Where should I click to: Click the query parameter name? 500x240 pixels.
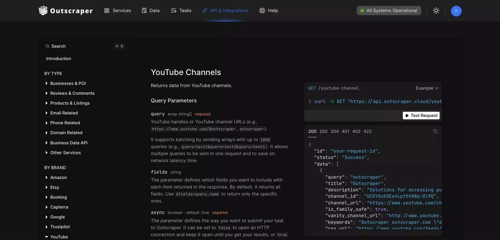click(158, 114)
